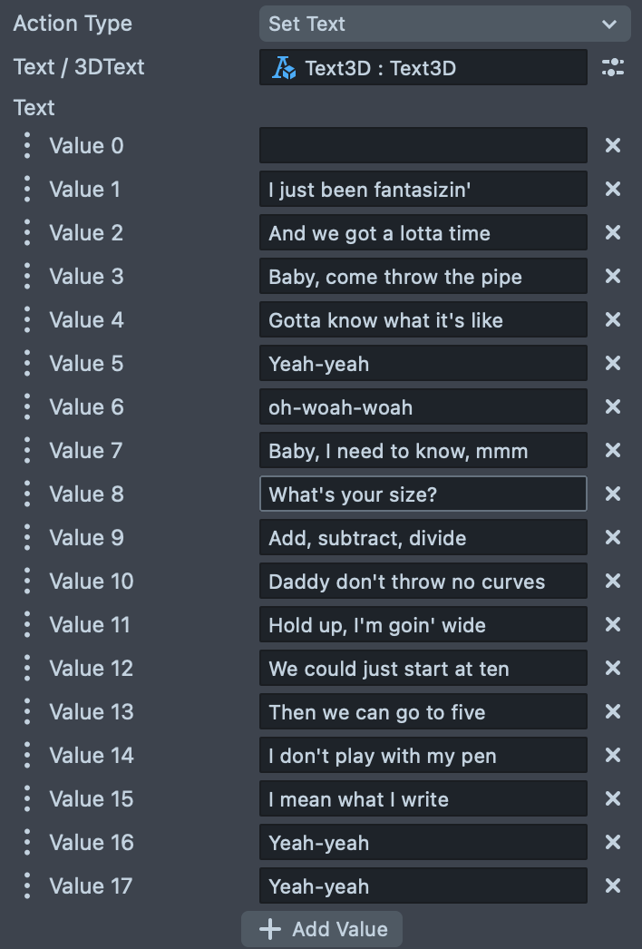Screen dimensions: 642x949
Task: Select the "Add, subtract, divide" field
Action: (423, 537)
